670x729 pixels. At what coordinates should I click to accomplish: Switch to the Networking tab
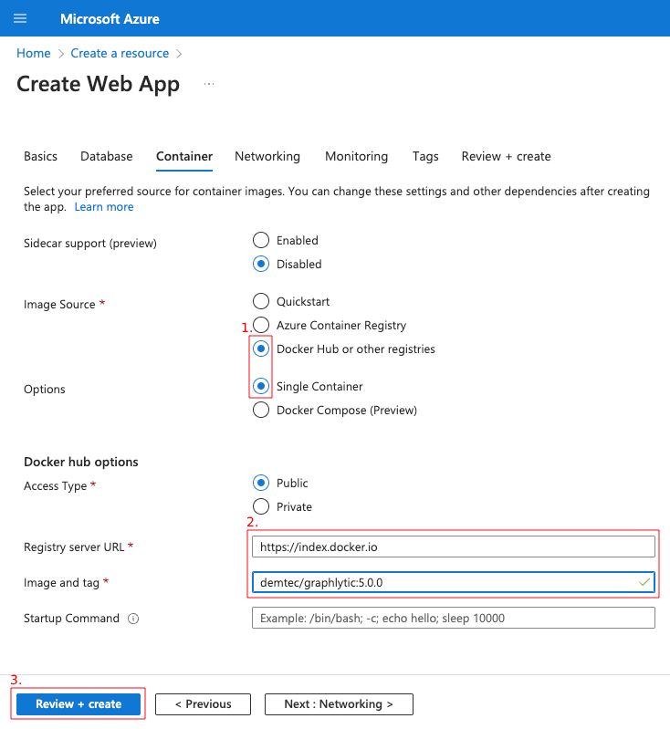click(x=267, y=156)
